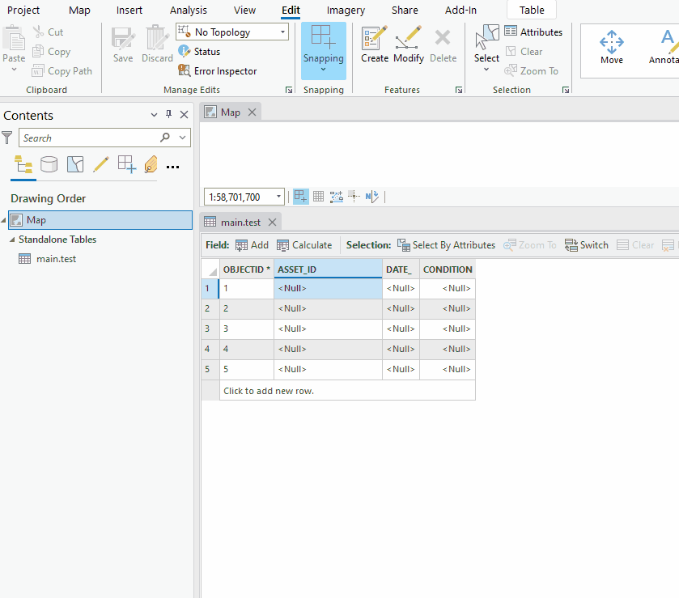Open the editing Status tool
Image resolution: width=679 pixels, height=598 pixels.
click(x=199, y=52)
